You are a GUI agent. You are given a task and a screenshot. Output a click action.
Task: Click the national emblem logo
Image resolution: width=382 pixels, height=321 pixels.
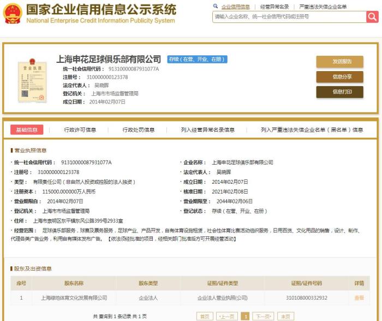pos(13,14)
